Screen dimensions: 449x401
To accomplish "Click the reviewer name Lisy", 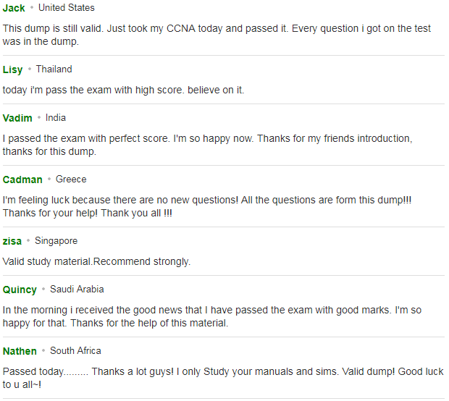I will pos(12,69).
